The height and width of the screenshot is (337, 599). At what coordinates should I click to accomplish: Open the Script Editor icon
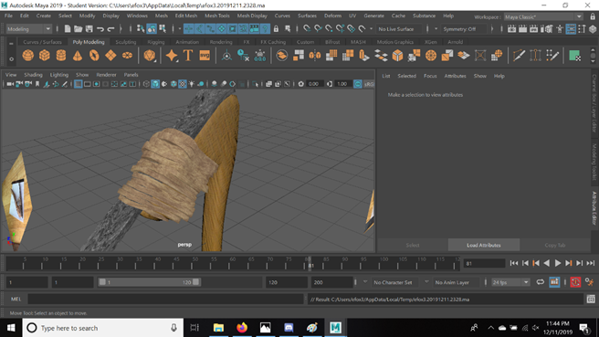(x=591, y=300)
